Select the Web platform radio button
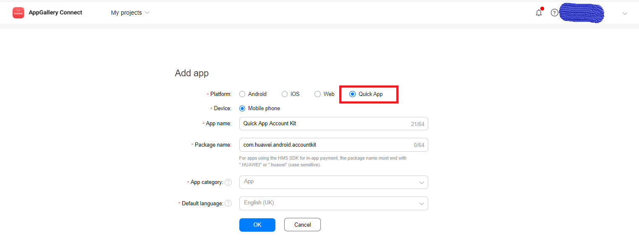Viewport: 639px width, 243px height. pos(317,94)
